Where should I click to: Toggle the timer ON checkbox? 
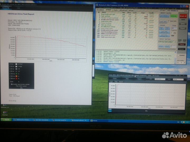click(172, 33)
